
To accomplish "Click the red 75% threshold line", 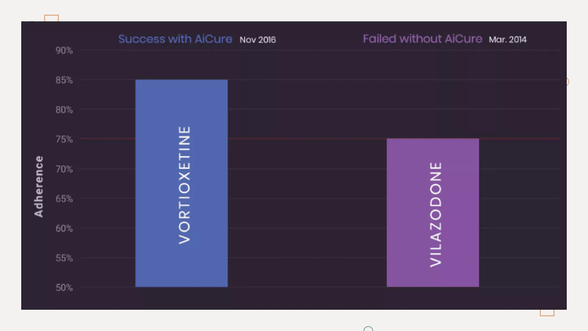I will click(320, 139).
